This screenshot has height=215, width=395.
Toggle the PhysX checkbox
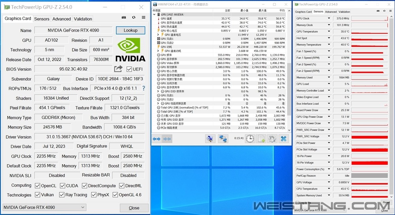94,195
